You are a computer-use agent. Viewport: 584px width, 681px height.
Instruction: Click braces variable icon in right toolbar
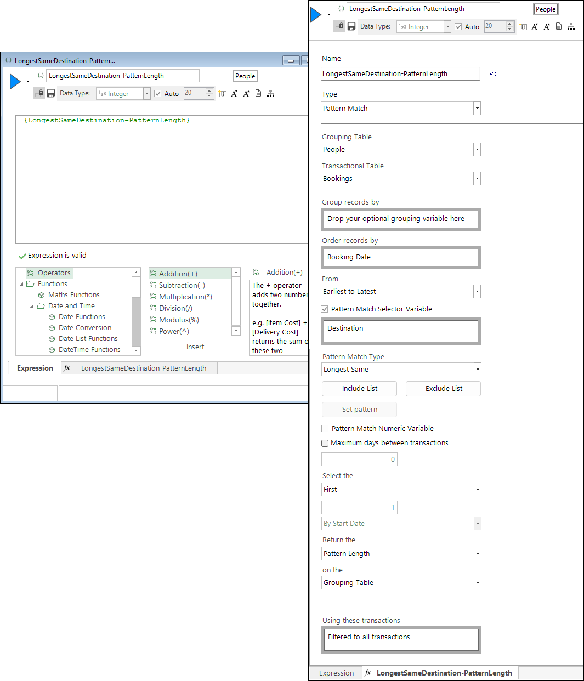point(523,27)
